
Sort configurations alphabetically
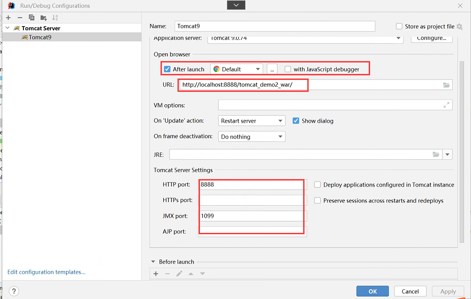coord(55,18)
